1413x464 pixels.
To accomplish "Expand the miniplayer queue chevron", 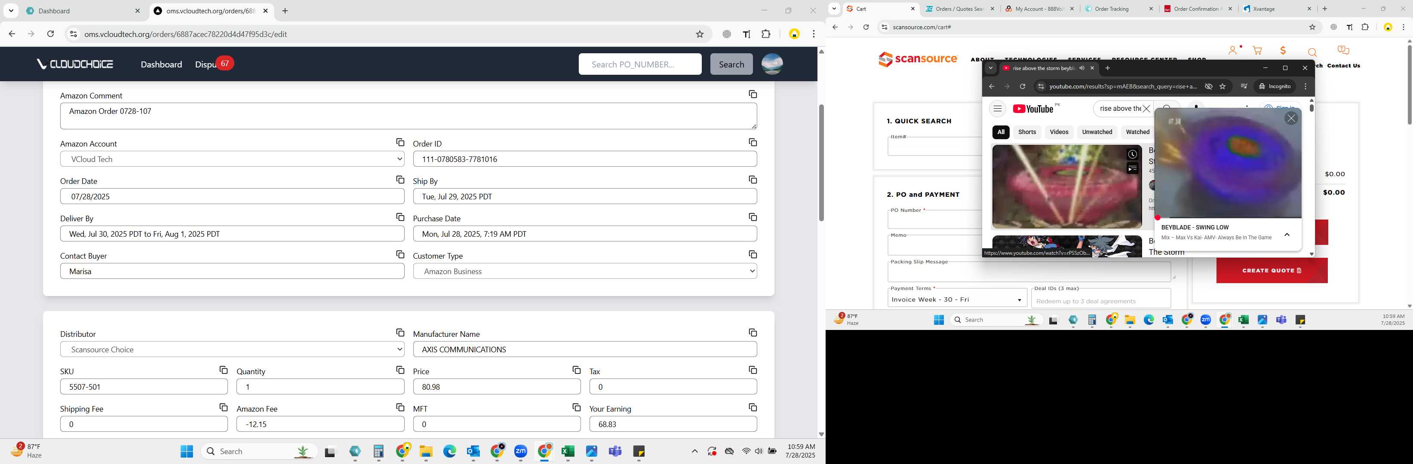I will (x=1287, y=235).
